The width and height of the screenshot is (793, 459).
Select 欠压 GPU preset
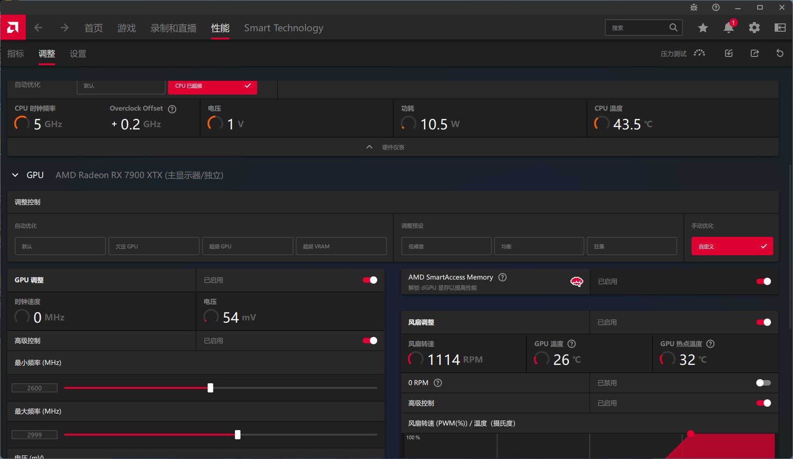(154, 246)
